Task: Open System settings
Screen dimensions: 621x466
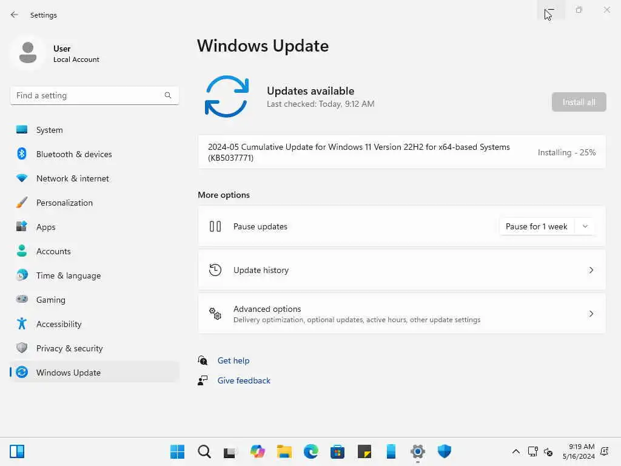Action: (x=94, y=130)
